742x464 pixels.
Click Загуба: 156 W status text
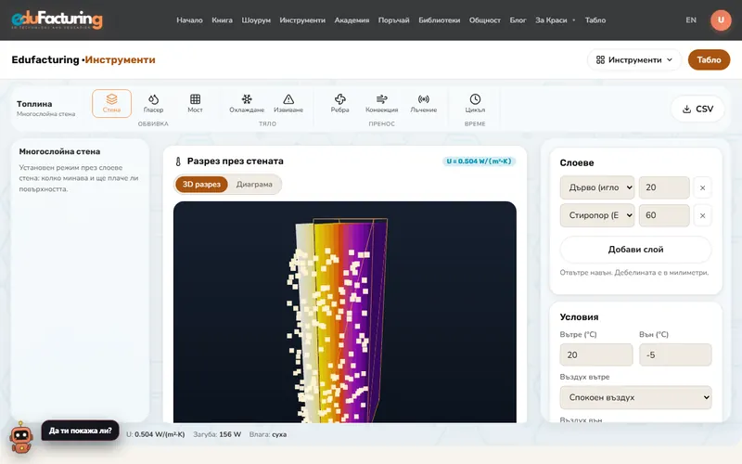coord(217,434)
